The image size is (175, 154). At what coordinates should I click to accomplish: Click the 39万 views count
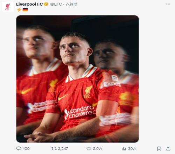click(132, 149)
